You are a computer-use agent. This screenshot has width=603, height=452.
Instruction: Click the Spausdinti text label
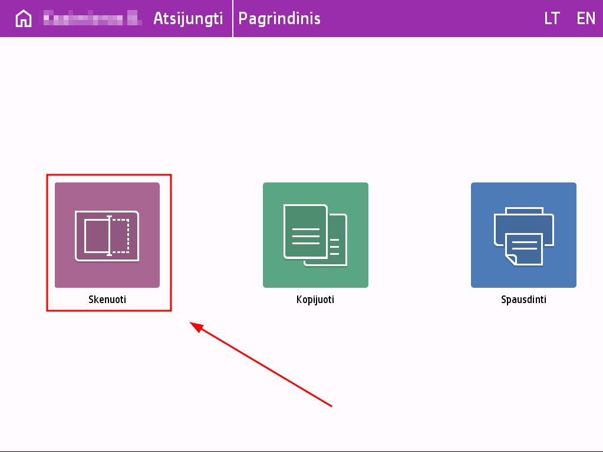pos(523,300)
